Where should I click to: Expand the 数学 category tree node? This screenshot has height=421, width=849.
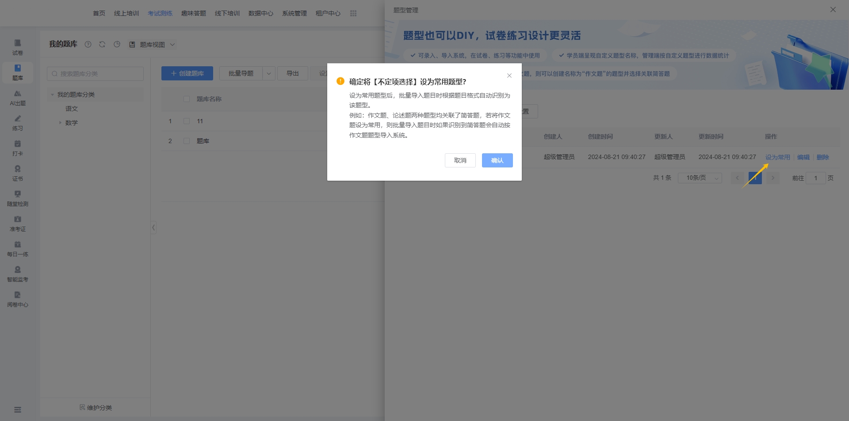(x=60, y=123)
